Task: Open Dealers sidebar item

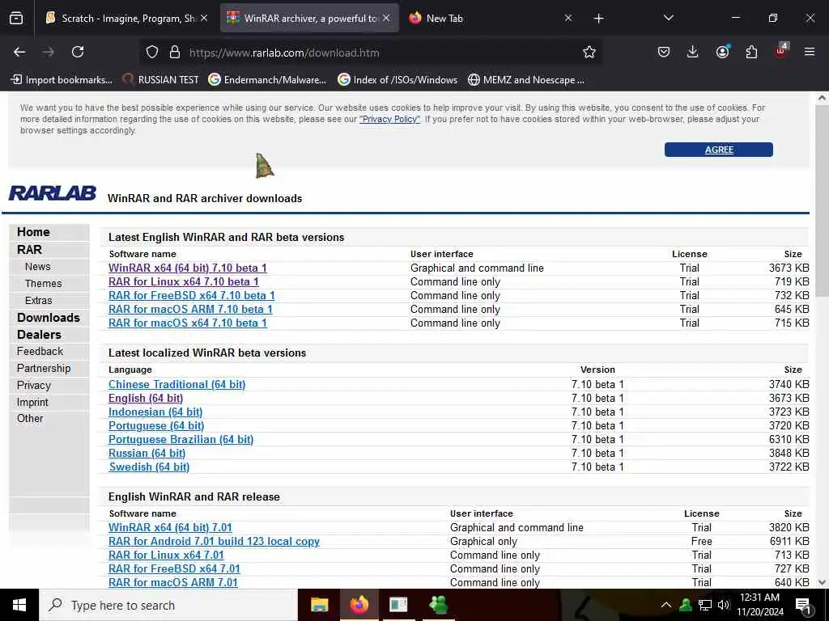Action: [39, 335]
